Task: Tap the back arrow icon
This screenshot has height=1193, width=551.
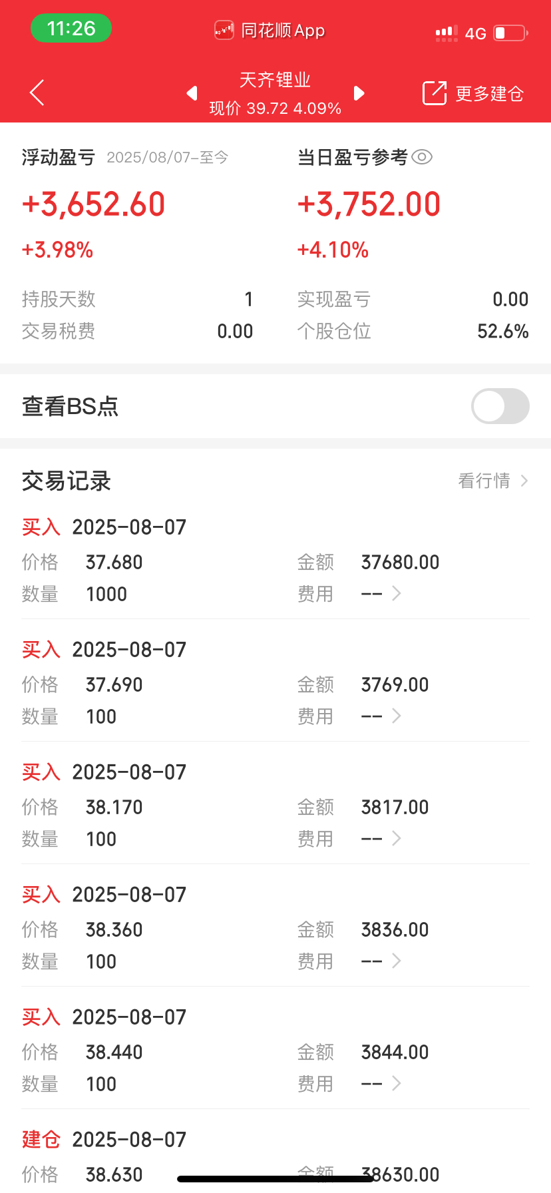Action: [37, 93]
